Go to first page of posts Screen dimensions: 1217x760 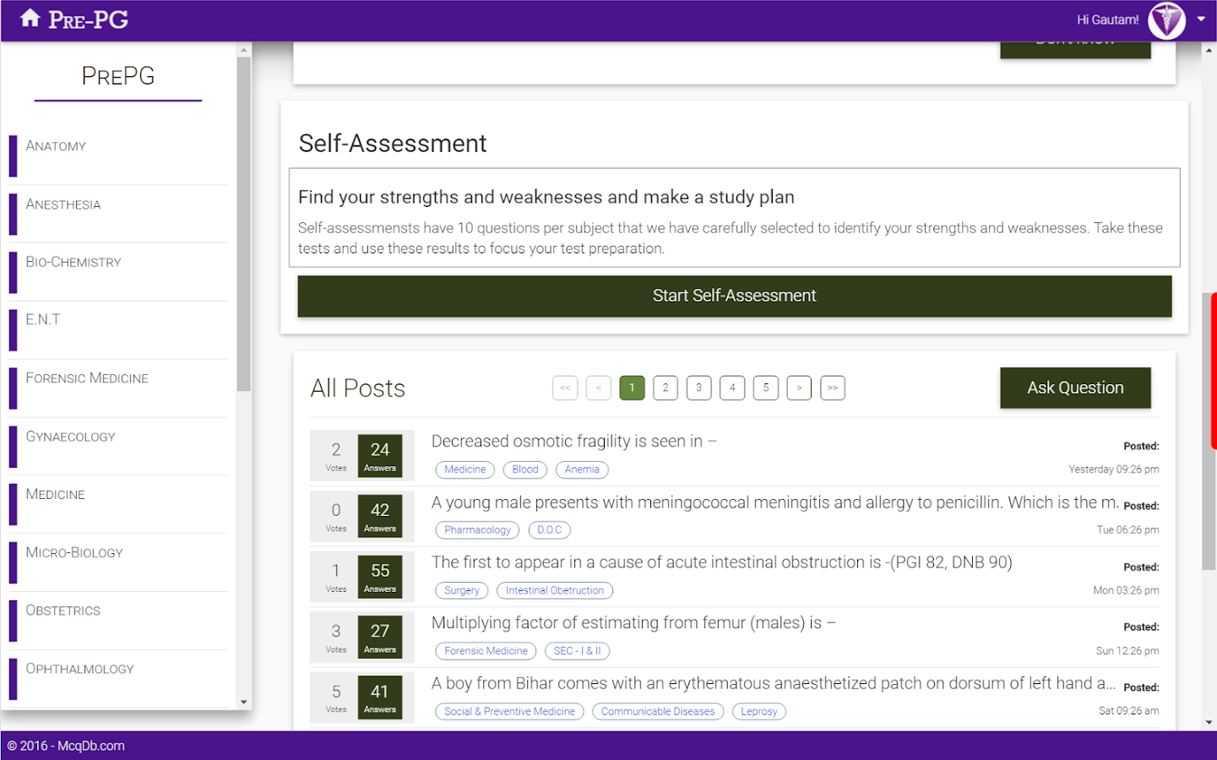point(565,388)
